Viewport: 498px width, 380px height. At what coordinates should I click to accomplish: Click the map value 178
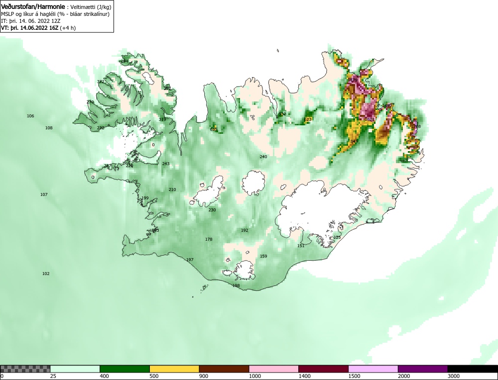(209, 239)
